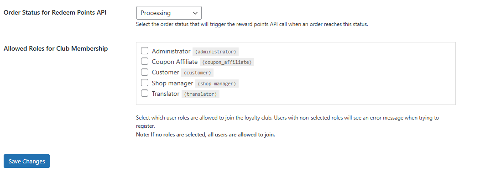Click the Customer role label text
Viewport: 485px width, 183px height.
166,73
